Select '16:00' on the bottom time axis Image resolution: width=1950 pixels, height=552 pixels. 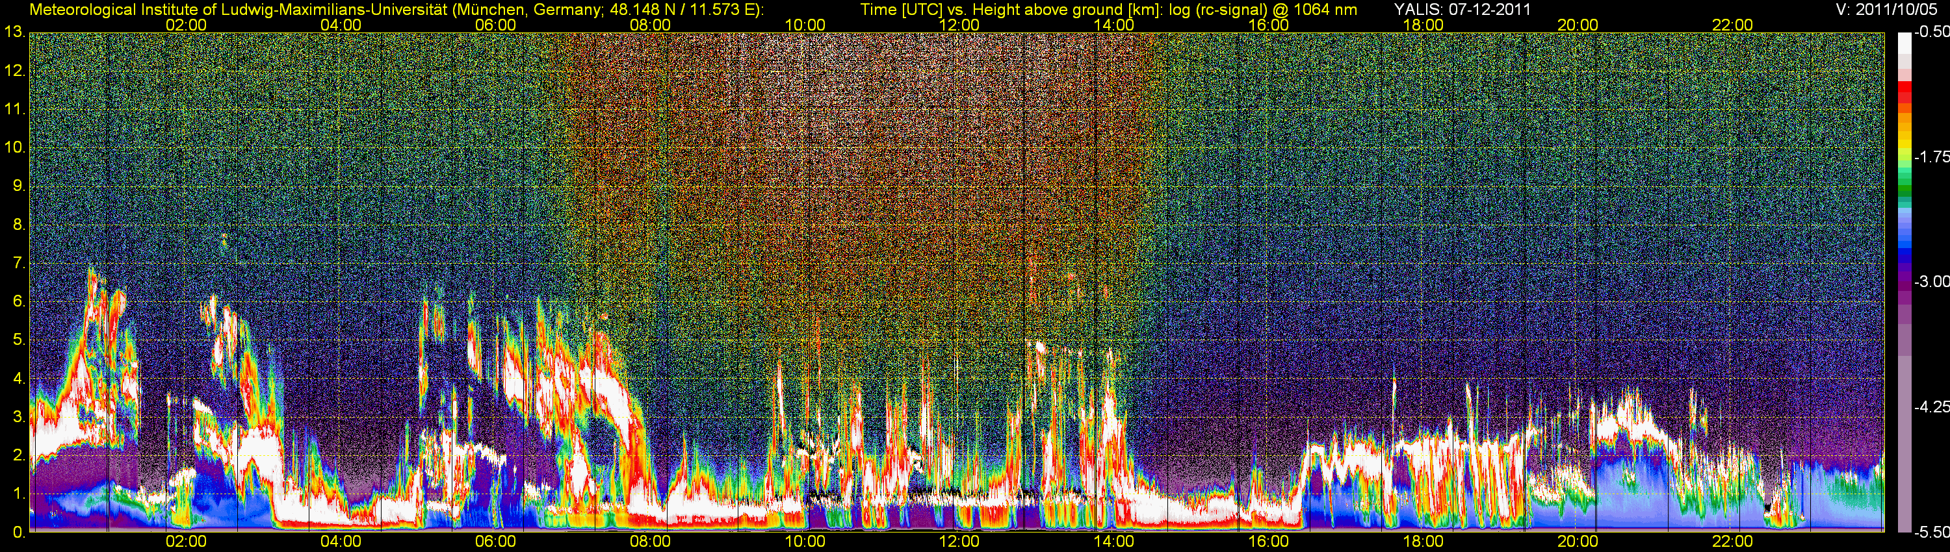[1269, 542]
